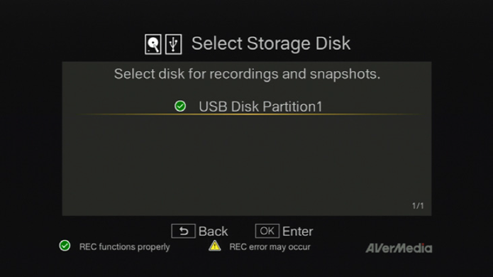Screen dimensions: 493x277
Task: Click the 1/1 page indicator
Action: coord(418,206)
